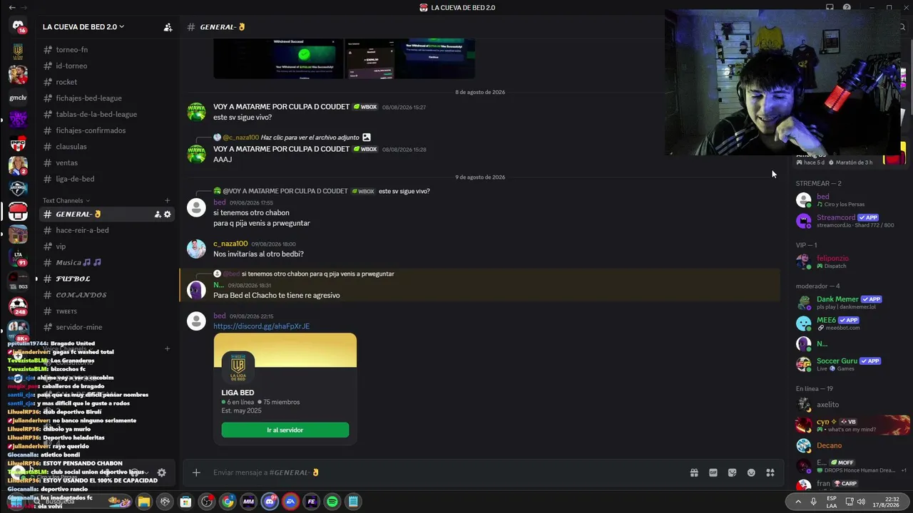Viewport: 913px width, 513px height.
Task: Open user settings gear in user panel
Action: pyautogui.click(x=161, y=472)
